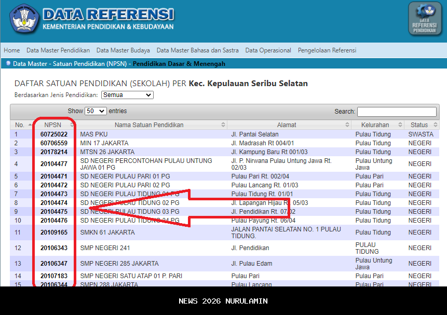Sort by NPSN column sort arrows
Image resolution: width=447 pixels, height=315 pixels.
click(x=72, y=125)
